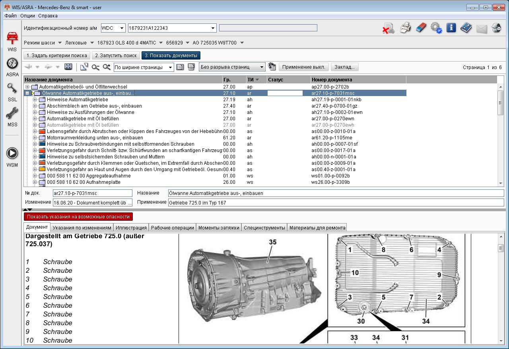Screen dimensions: 509x349
Task: Click the printer icon in toolbar
Action: (x=405, y=28)
